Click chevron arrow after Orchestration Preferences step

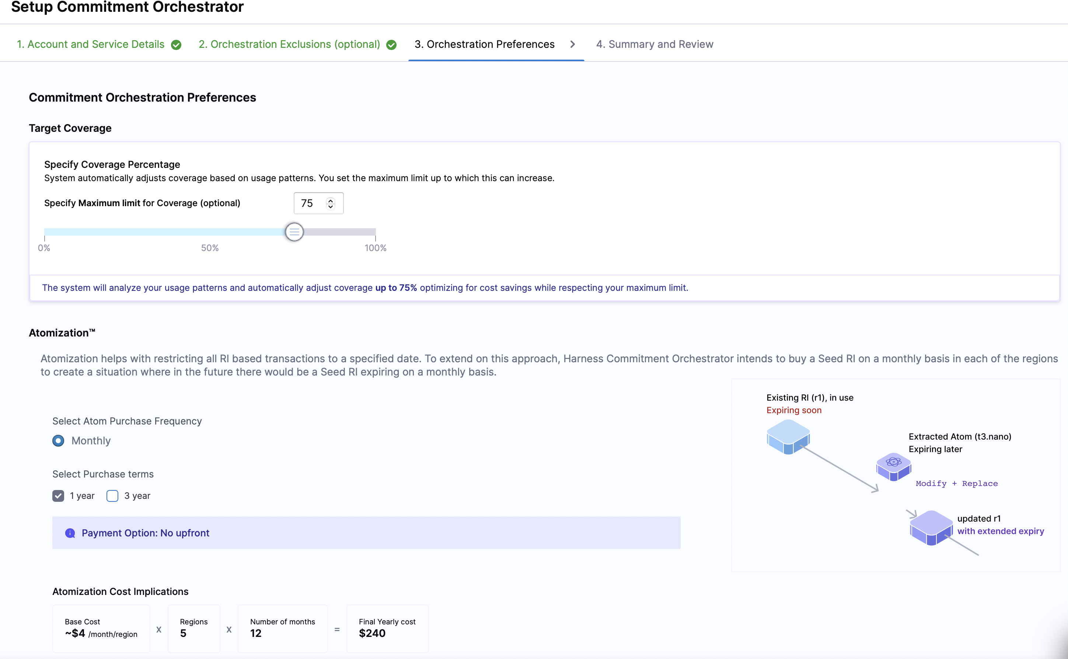[572, 45]
